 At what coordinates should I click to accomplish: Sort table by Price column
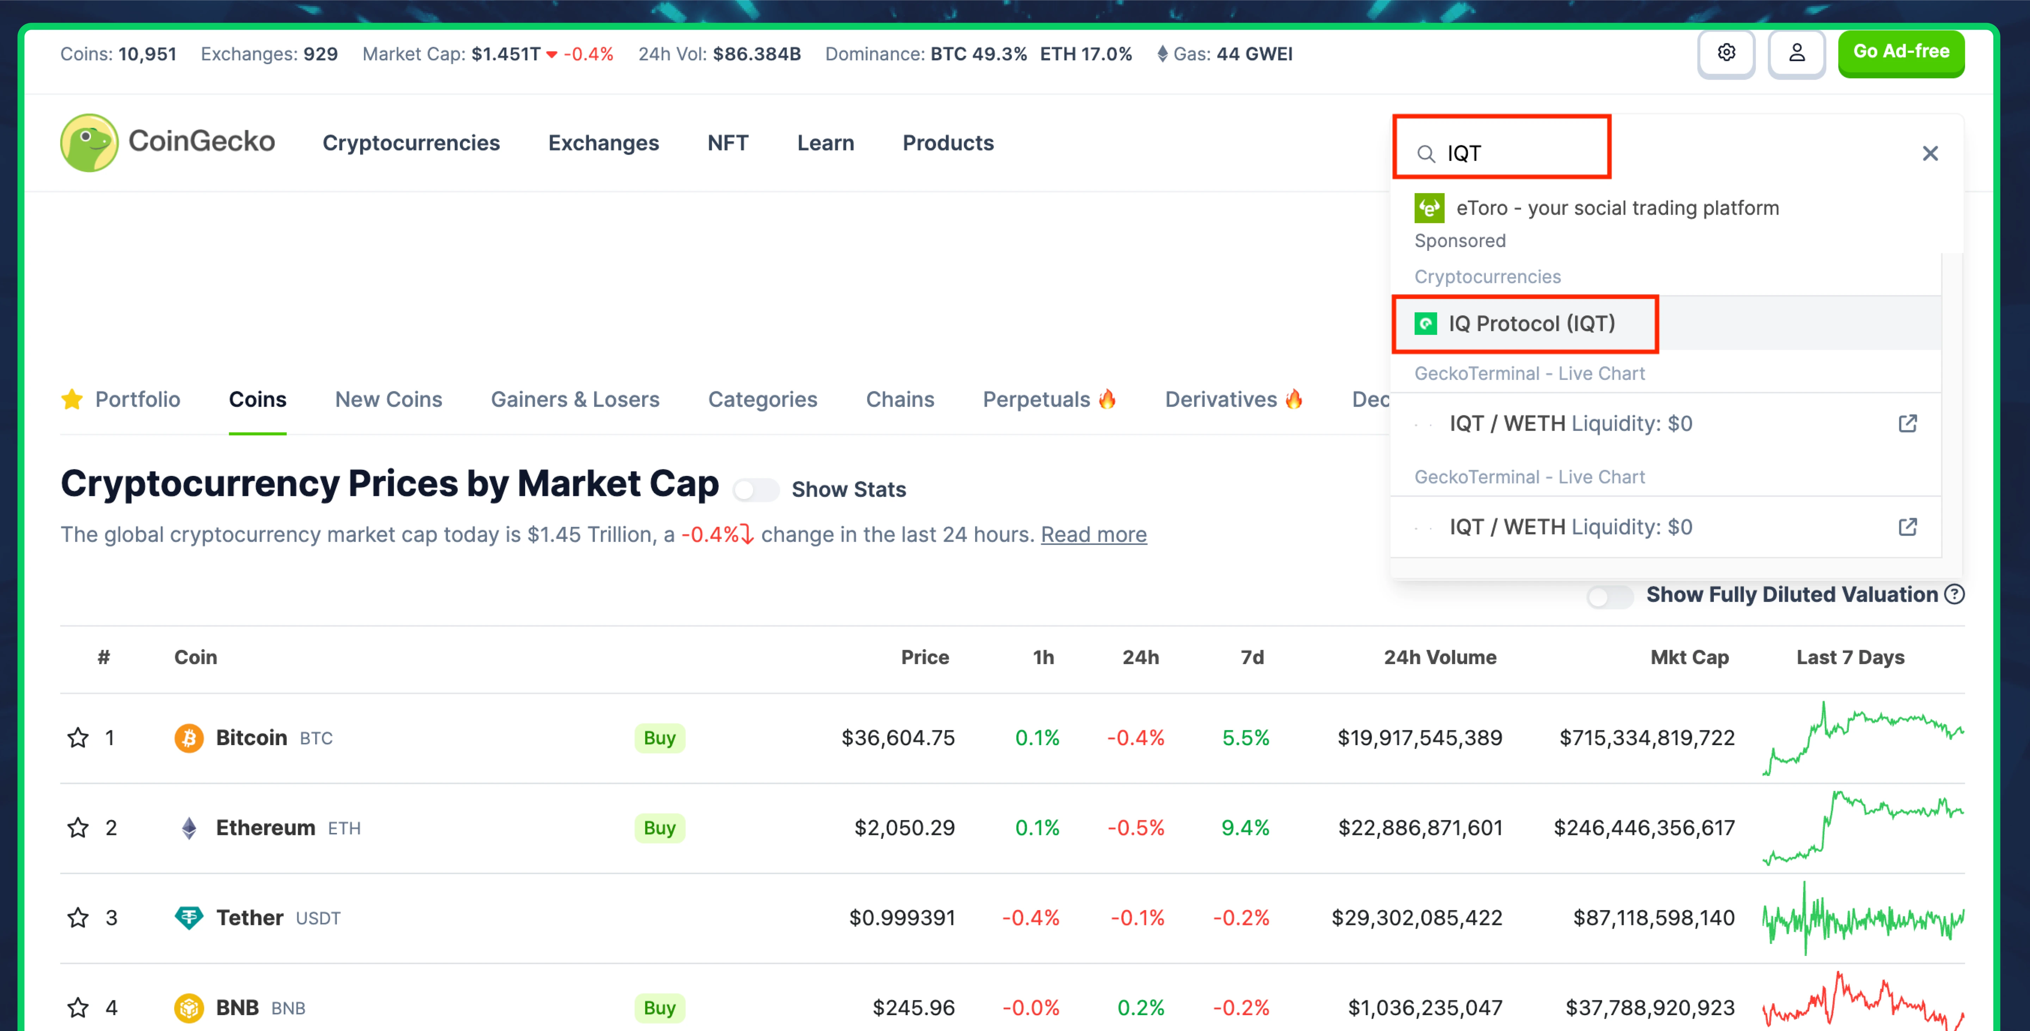(x=925, y=657)
